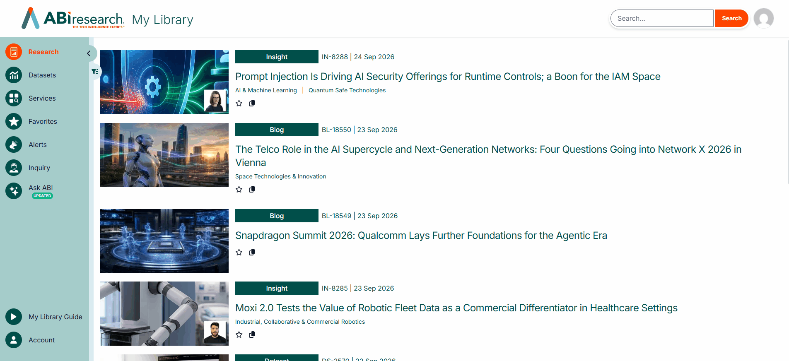Favorite the Telco Role blog
789x361 pixels.
tap(239, 189)
